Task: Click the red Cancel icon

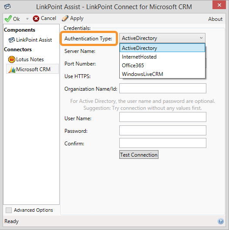Action: [36, 19]
